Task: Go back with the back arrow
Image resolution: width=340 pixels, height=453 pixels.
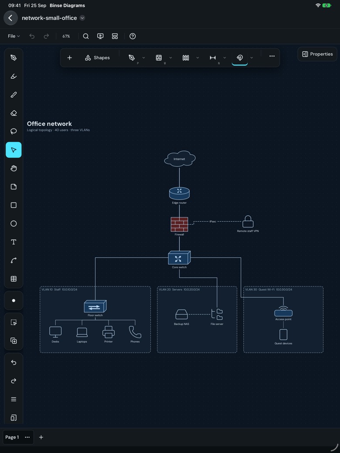Action: 10,18
